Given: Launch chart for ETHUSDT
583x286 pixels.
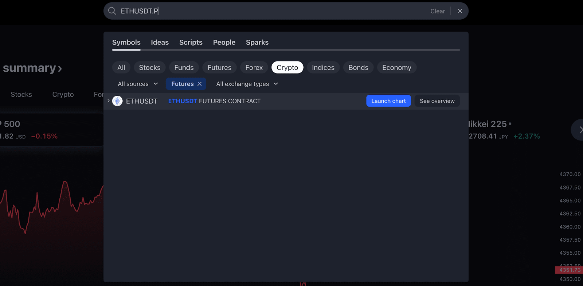Looking at the screenshot, I should click(388, 101).
